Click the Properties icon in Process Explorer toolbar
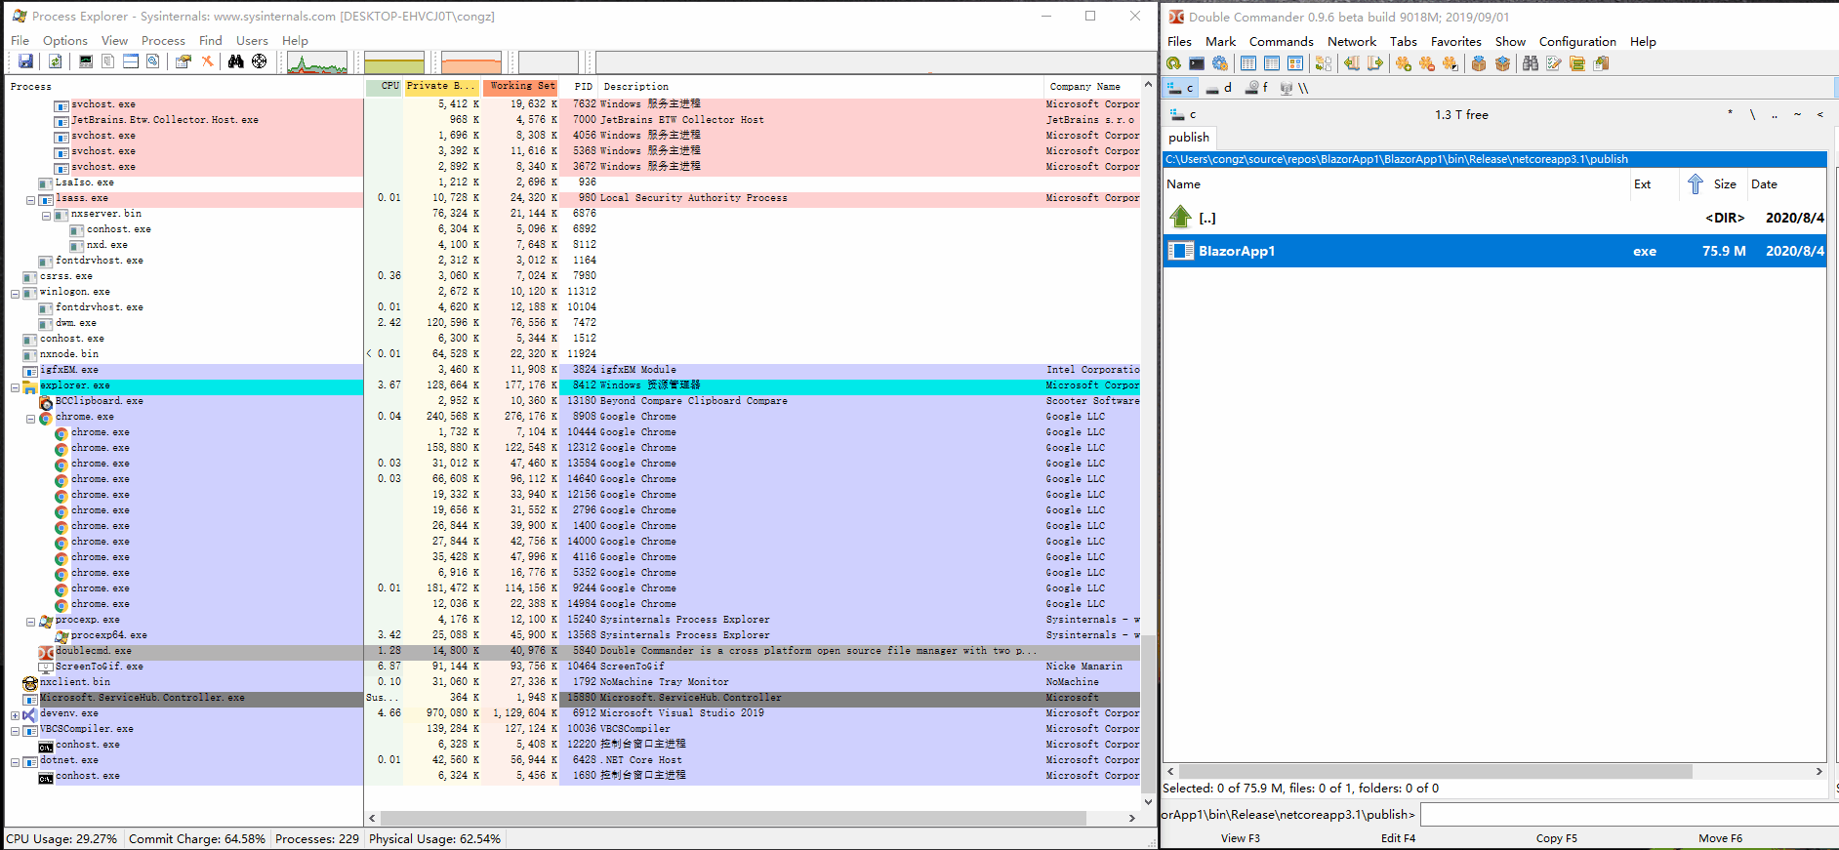This screenshot has width=1839, height=850. 183,61
